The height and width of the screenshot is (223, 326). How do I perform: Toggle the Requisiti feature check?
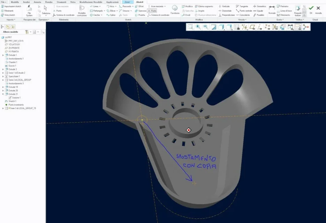[x=298, y=11]
